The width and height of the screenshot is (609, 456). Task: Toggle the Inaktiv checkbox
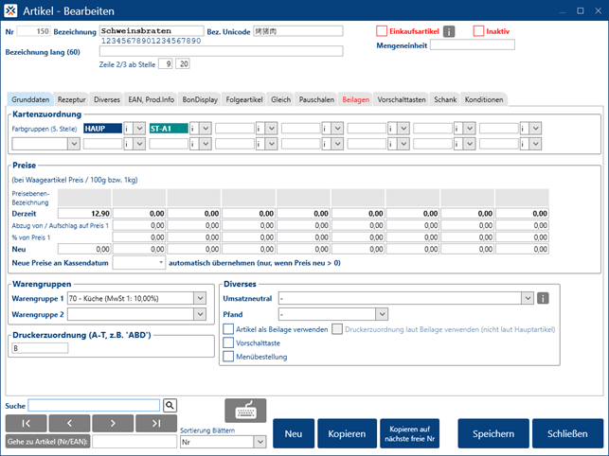(478, 31)
